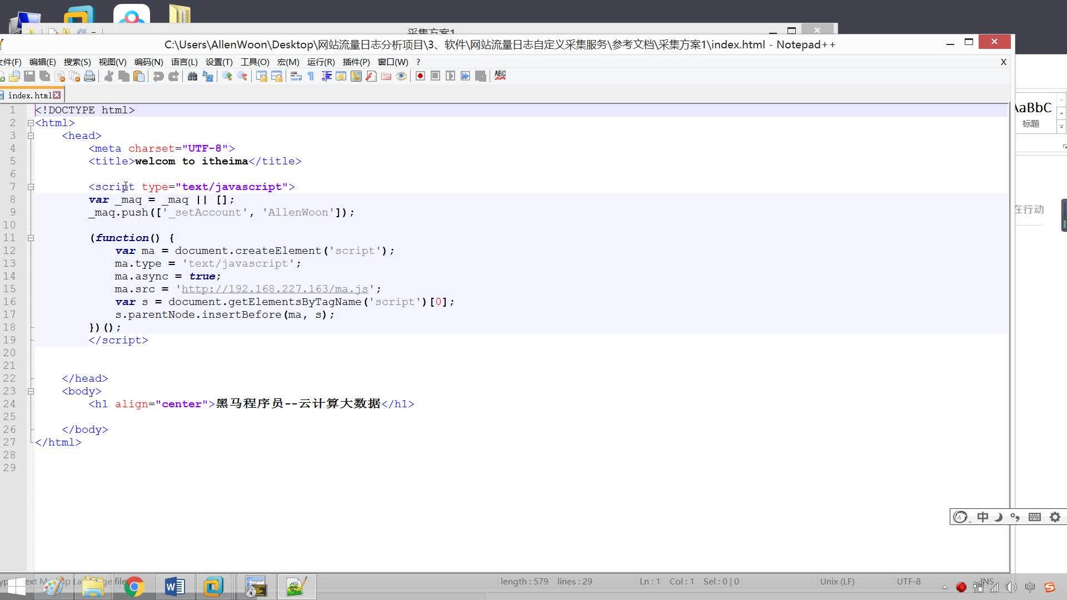Viewport: 1067px width, 600px height.
Task: Collapse the script block fold marker
Action: (x=31, y=187)
